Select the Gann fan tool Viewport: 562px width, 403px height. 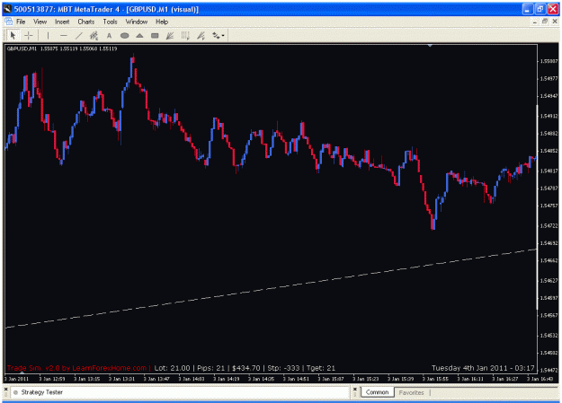tap(201, 35)
